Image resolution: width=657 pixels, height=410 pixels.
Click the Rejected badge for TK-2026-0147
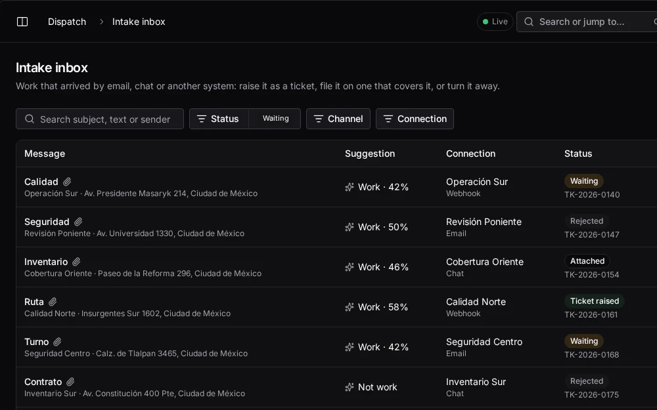587,221
